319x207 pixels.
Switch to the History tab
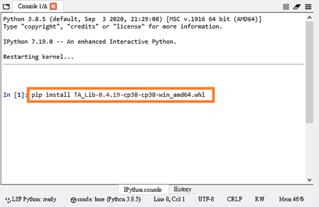182,190
